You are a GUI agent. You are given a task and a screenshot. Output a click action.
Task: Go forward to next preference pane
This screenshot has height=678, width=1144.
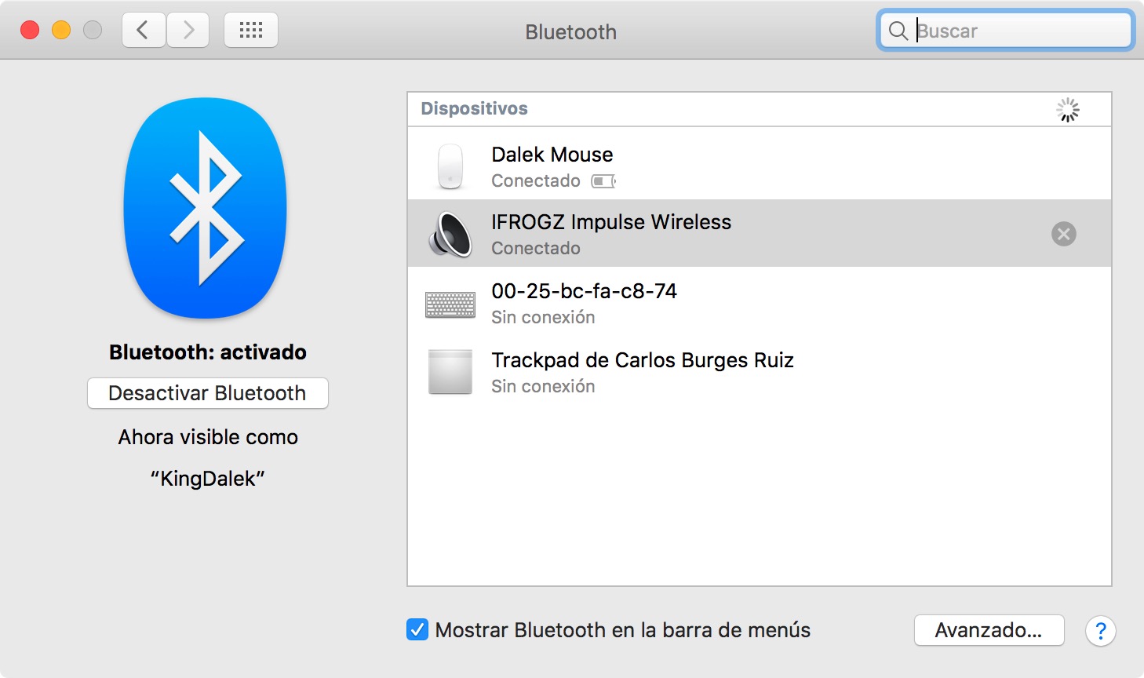188,31
